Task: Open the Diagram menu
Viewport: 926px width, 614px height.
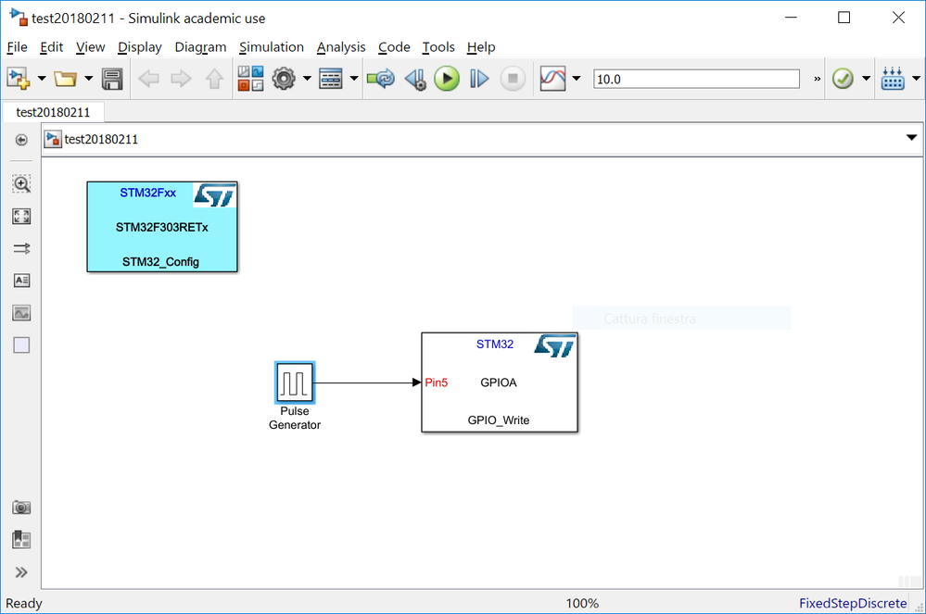Action: (200, 47)
